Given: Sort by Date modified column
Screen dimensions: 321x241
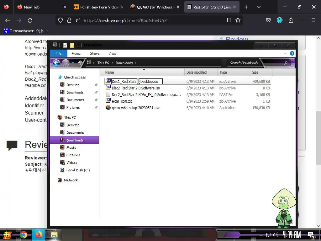Looking at the screenshot, I should (x=201, y=72).
